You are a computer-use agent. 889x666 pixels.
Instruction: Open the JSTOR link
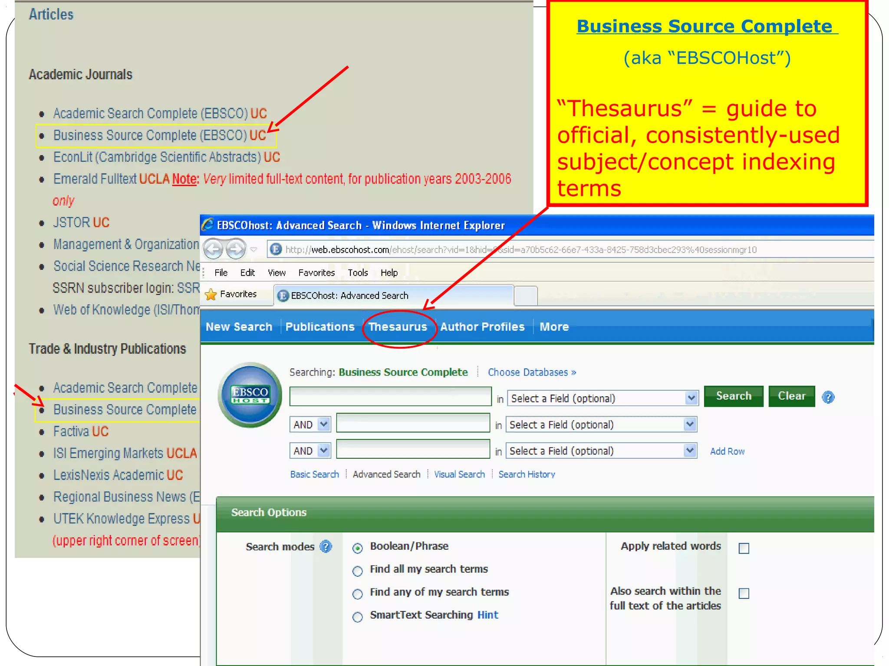coord(71,222)
